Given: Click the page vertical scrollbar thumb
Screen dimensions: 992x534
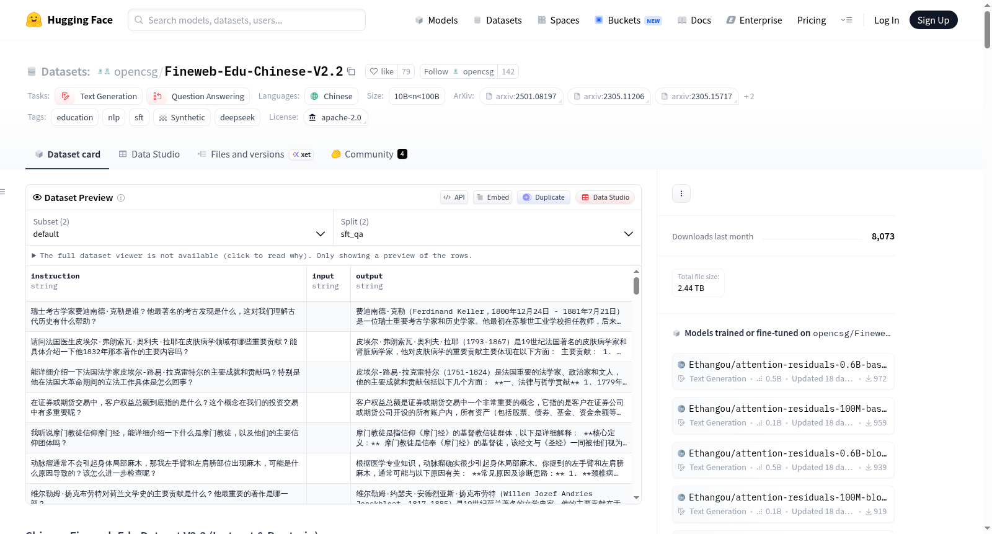Looking at the screenshot, I should pos(987,29).
